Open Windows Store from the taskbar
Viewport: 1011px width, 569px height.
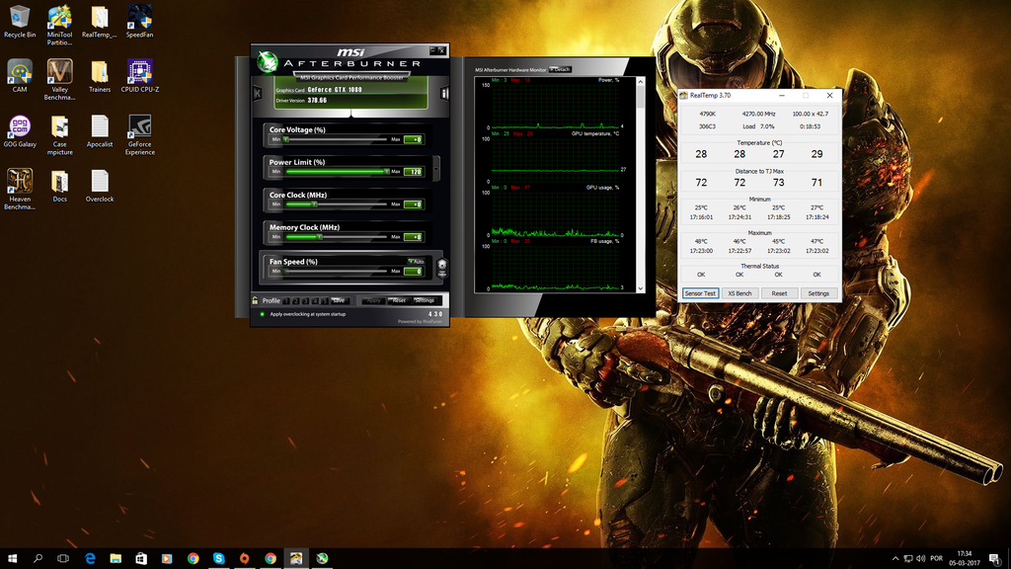[x=141, y=559]
